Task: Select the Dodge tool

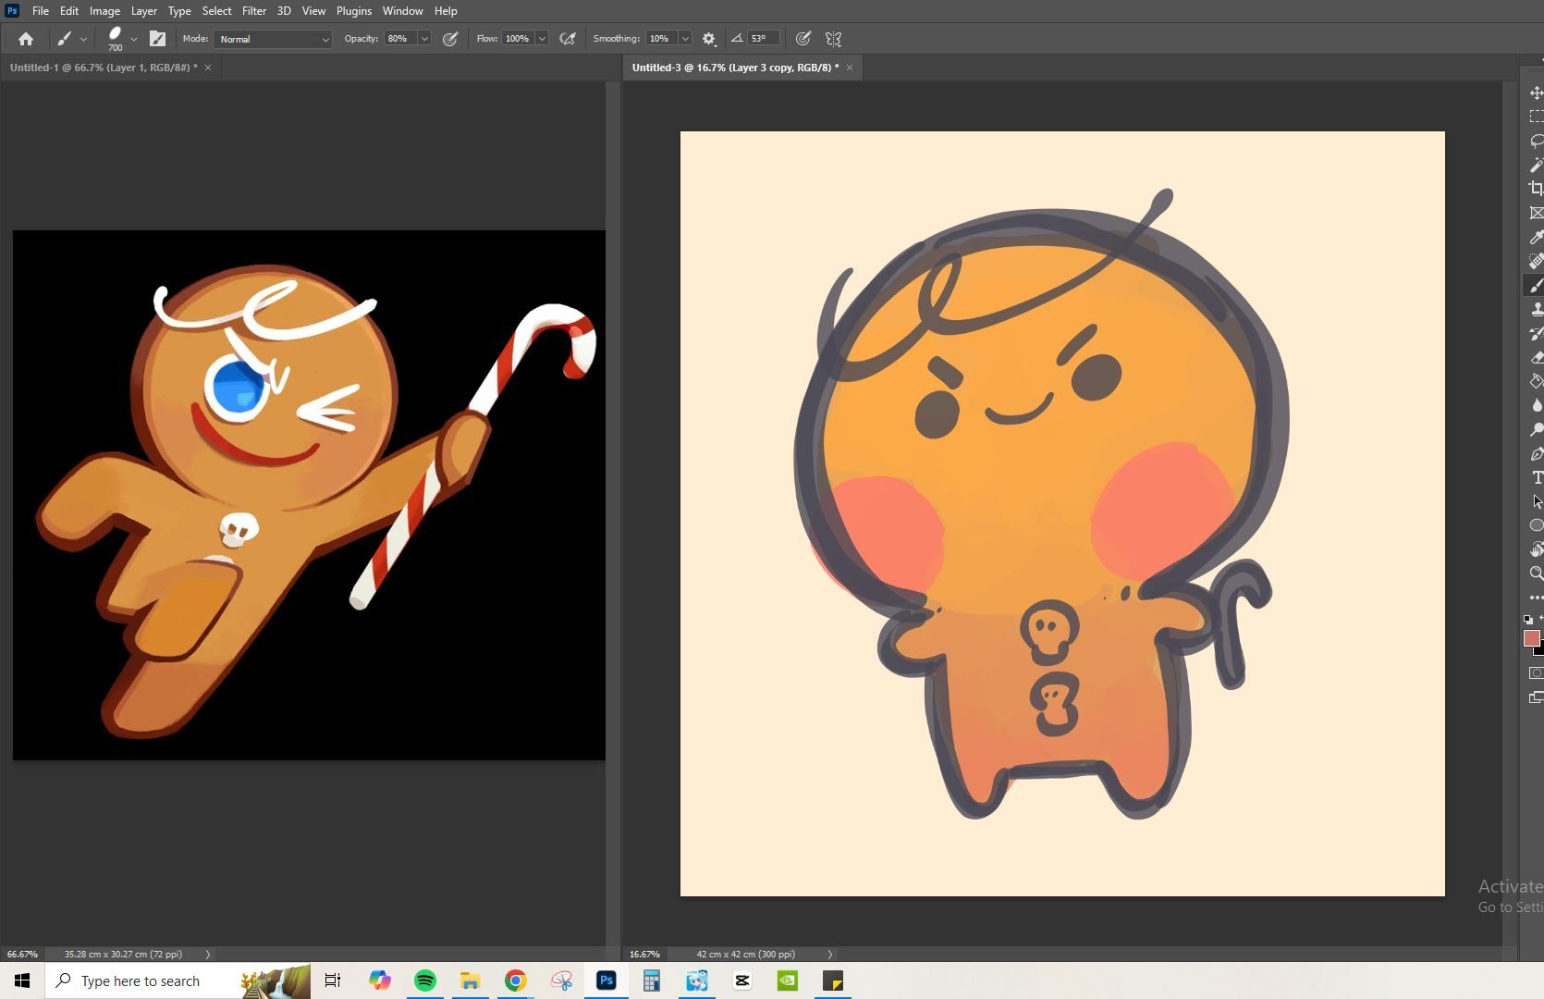Action: (x=1536, y=429)
